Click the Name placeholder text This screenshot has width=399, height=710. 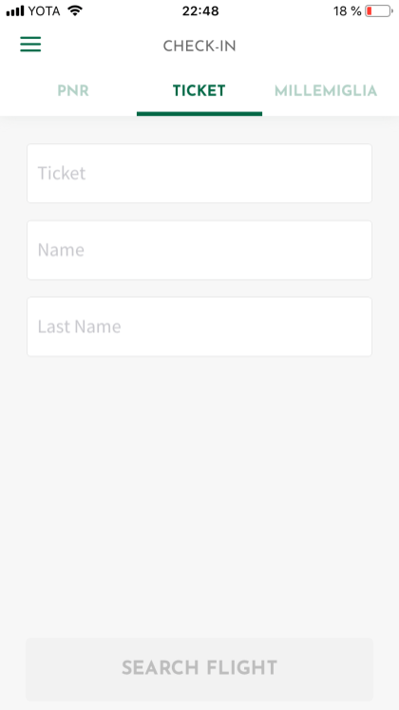point(61,250)
